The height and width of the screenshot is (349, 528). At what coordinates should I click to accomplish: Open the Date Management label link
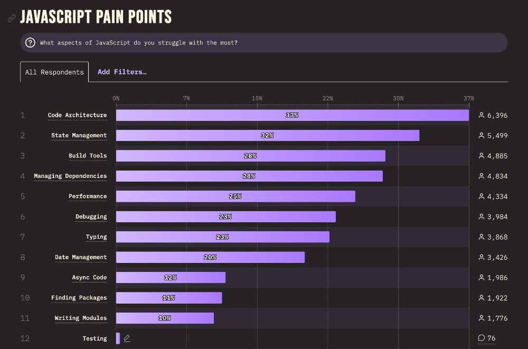point(81,257)
